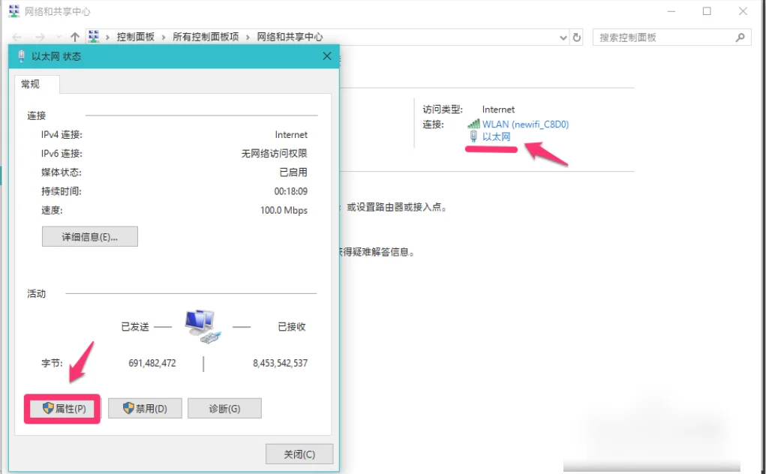This screenshot has height=474, width=766.
Task: Expand the address bar history dropdown
Action: [x=563, y=37]
